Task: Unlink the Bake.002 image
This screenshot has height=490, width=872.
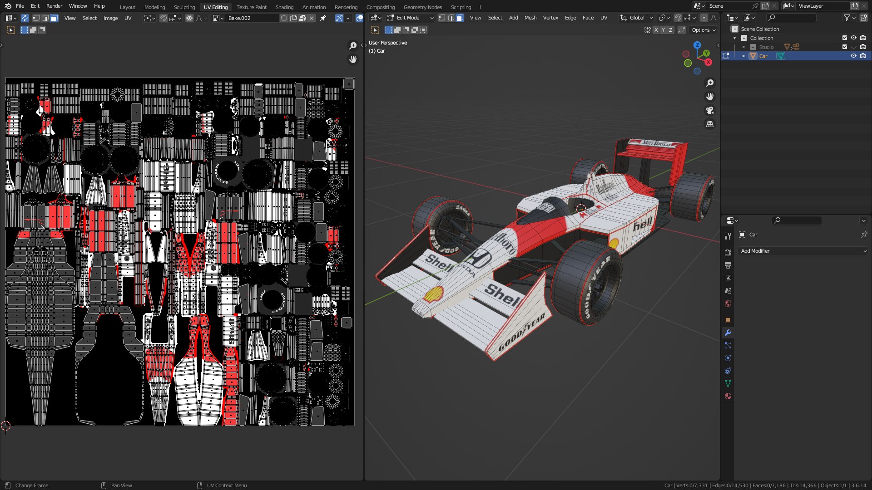Action: coord(312,18)
